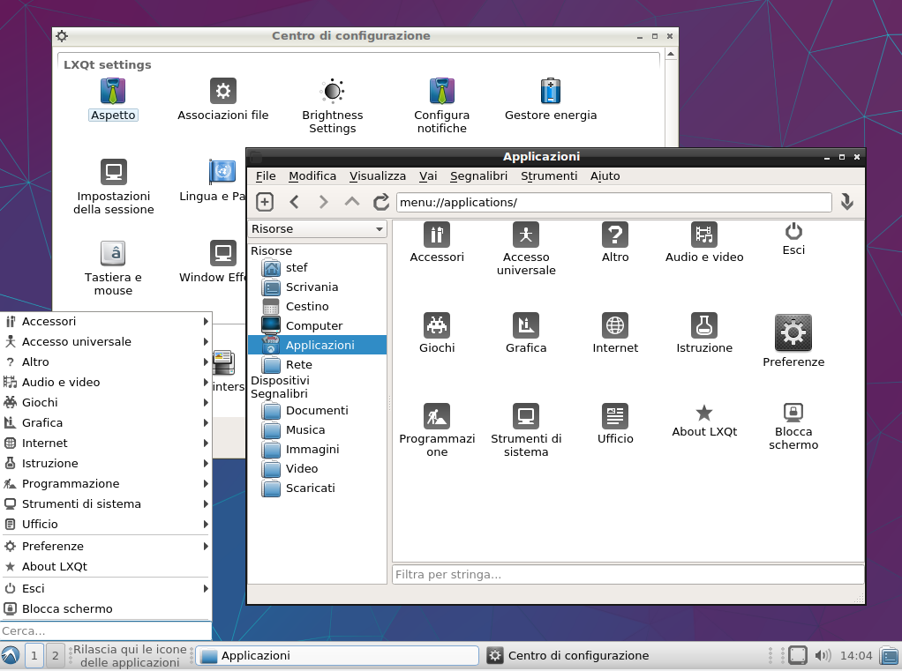Click the Filtra per stringa filter field
The image size is (902, 671).
point(628,574)
